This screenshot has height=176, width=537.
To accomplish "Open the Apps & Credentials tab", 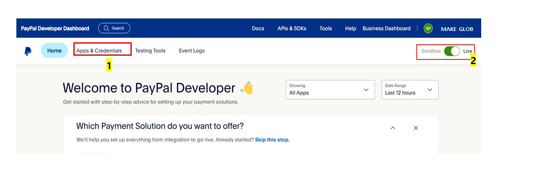I will point(99,51).
